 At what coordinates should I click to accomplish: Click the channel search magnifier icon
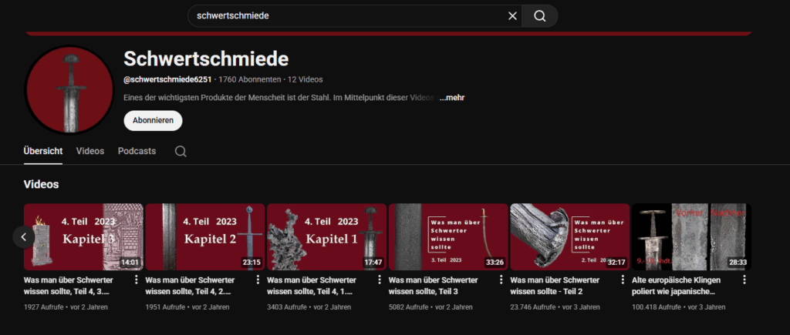click(181, 151)
